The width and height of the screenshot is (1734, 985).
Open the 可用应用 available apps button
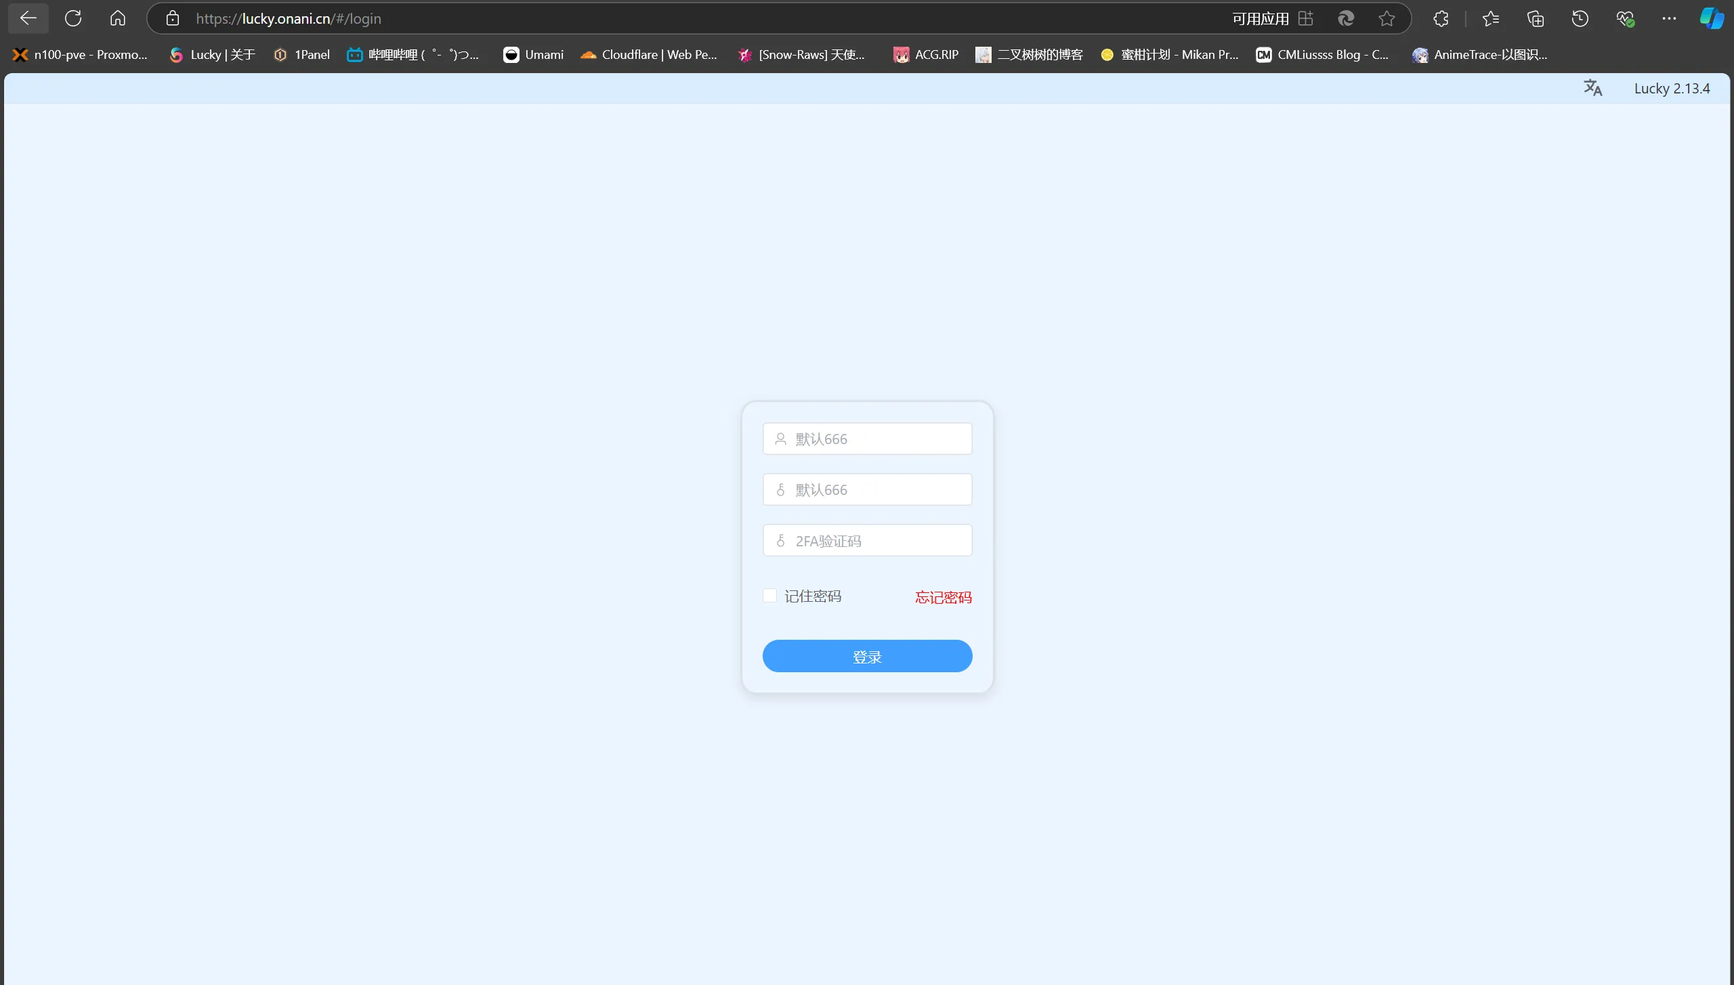click(1272, 18)
